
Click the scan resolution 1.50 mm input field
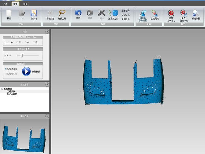tap(8, 42)
